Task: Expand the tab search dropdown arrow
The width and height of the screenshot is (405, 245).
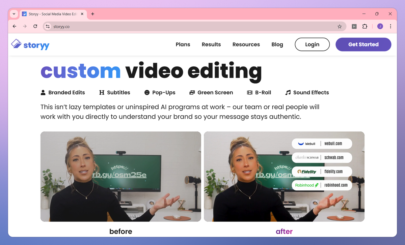Action: point(14,14)
